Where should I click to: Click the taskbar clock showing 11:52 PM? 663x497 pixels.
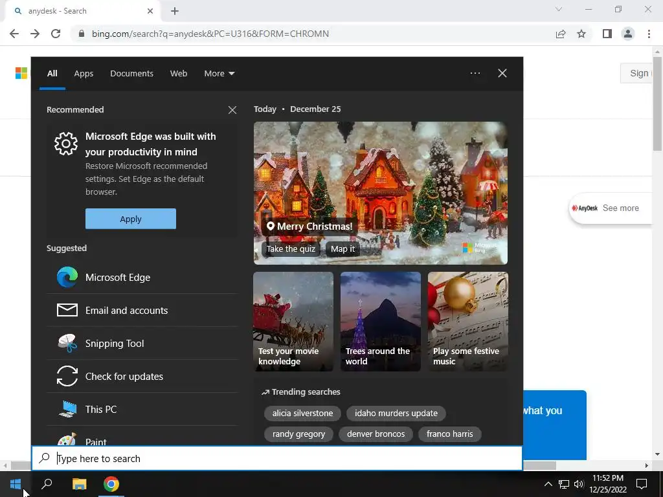click(607, 484)
